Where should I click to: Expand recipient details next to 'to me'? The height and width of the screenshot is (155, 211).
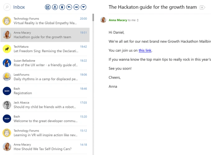(x=138, y=20)
